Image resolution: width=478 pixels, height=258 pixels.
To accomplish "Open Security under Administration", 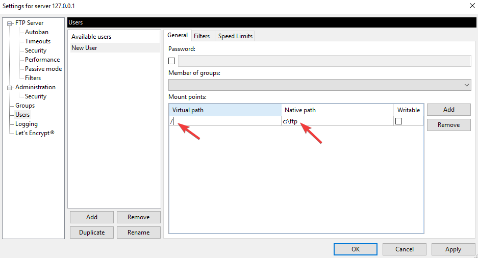I will pyautogui.click(x=36, y=96).
